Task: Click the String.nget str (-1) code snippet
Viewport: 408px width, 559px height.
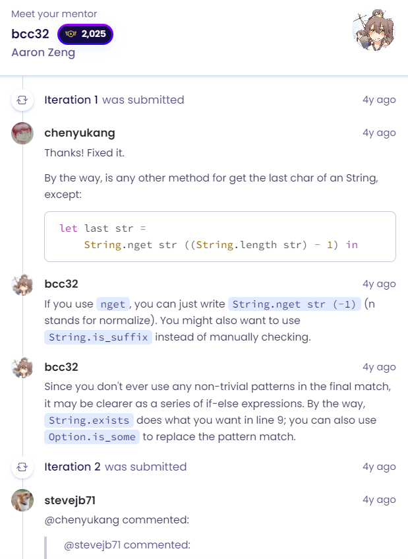Action: (x=295, y=304)
